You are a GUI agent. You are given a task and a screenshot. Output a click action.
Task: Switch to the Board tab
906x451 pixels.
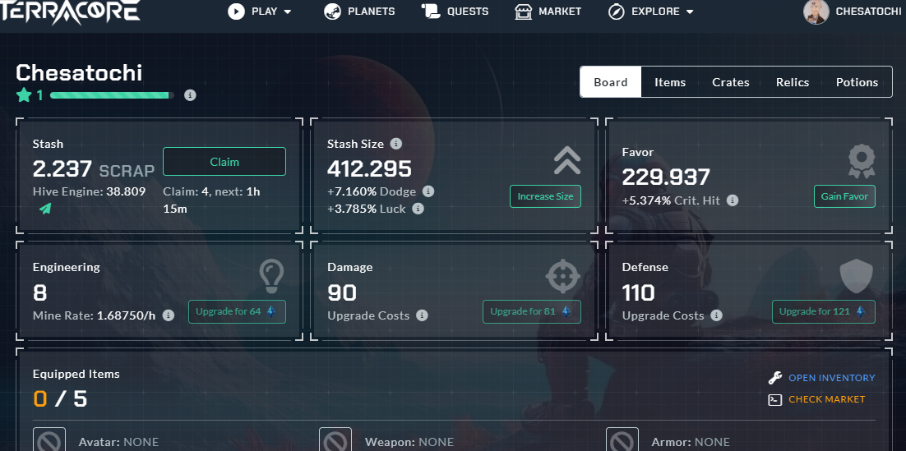[x=611, y=82]
